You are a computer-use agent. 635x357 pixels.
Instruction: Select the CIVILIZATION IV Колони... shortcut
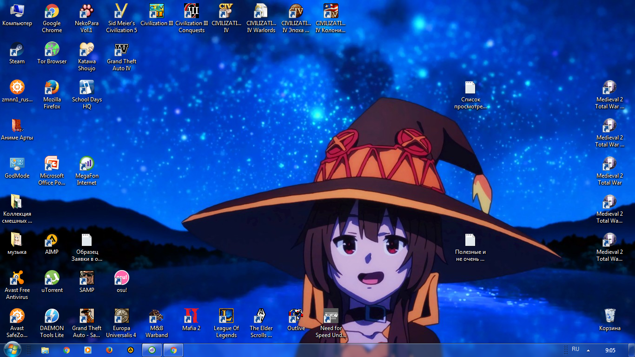[x=331, y=19]
